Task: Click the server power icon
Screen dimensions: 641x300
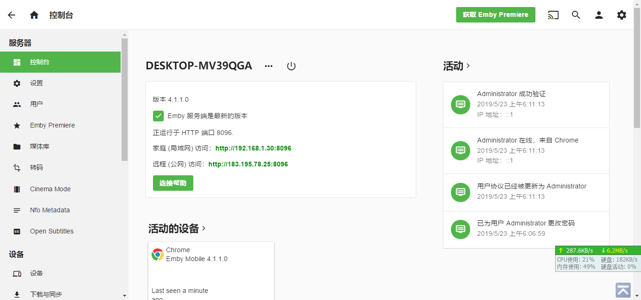Action: click(291, 66)
